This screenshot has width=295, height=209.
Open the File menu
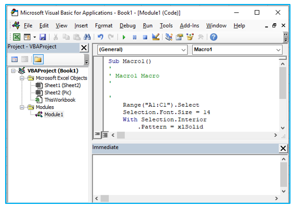tap(28, 25)
